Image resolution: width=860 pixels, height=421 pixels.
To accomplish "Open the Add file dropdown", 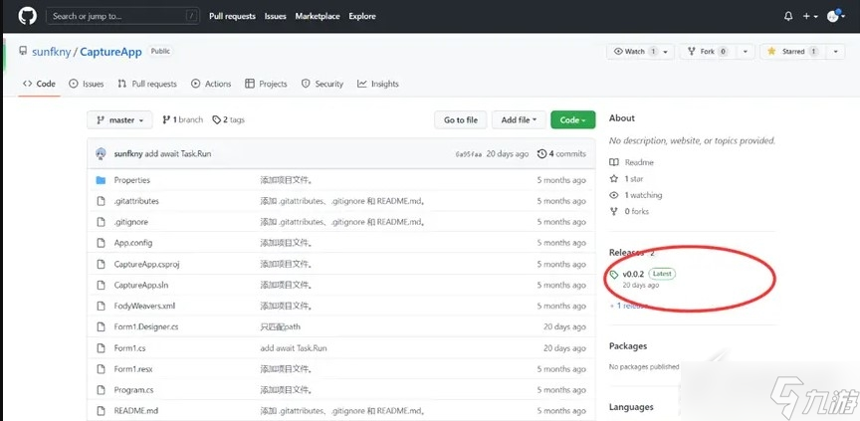I will (x=518, y=119).
